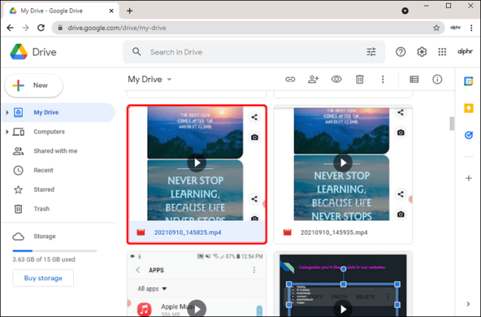Viewport: 481px width, 317px height.
Task: Open Chrome three-dot menu
Action: [471, 28]
